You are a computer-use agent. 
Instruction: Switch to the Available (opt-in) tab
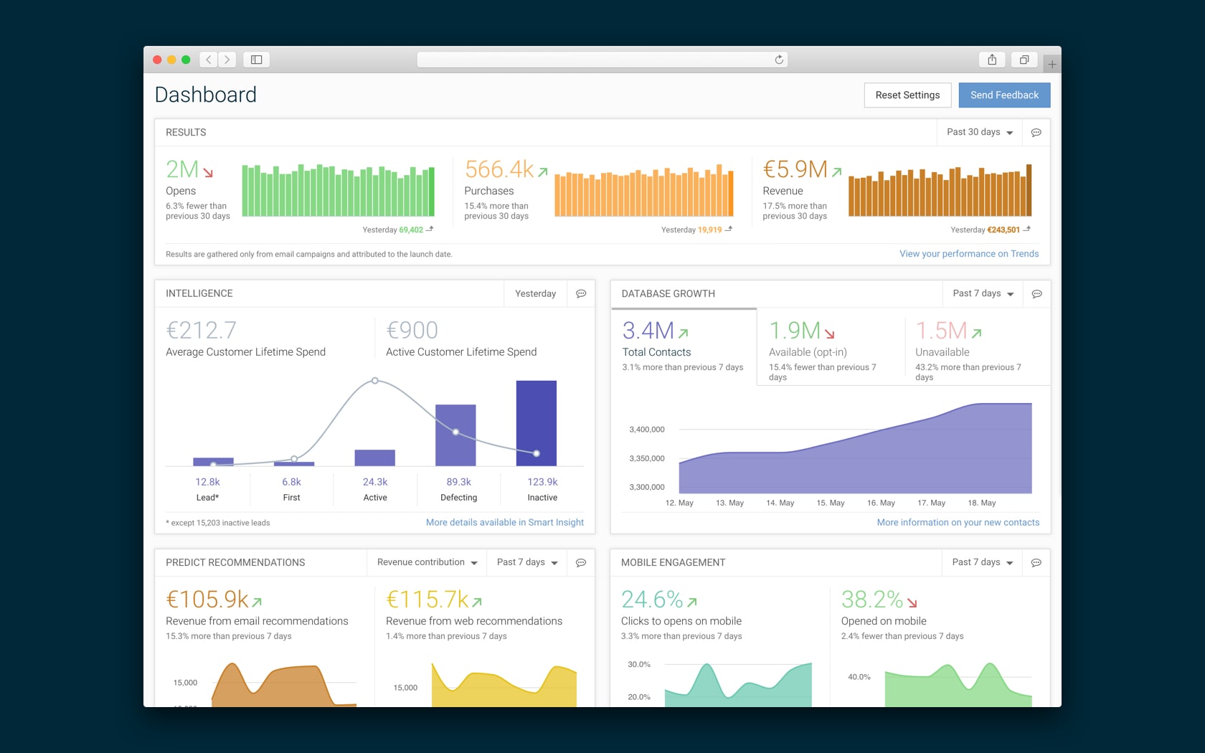pyautogui.click(x=830, y=349)
